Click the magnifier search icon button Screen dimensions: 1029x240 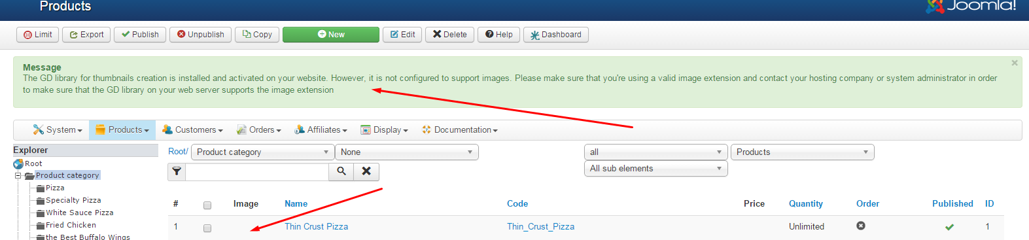pos(341,171)
